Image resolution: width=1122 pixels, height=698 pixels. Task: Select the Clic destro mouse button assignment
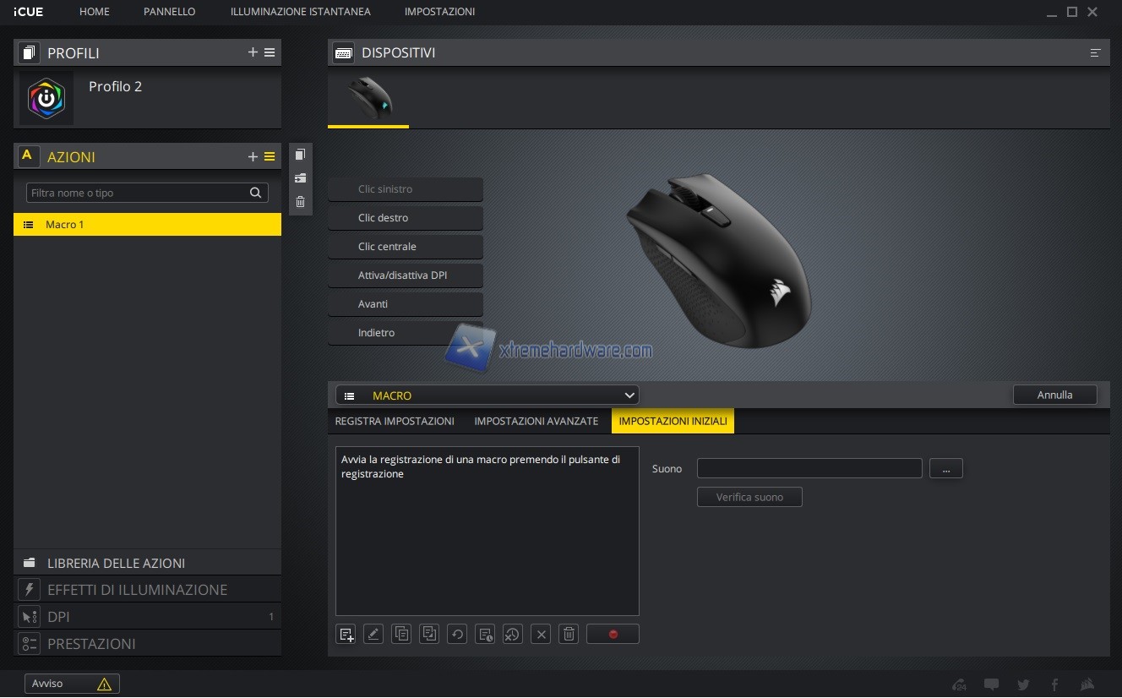click(x=406, y=218)
